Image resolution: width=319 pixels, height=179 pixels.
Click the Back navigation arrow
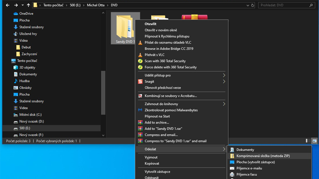coord(7,5)
